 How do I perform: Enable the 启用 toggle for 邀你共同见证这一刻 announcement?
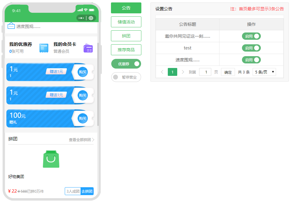(251, 36)
